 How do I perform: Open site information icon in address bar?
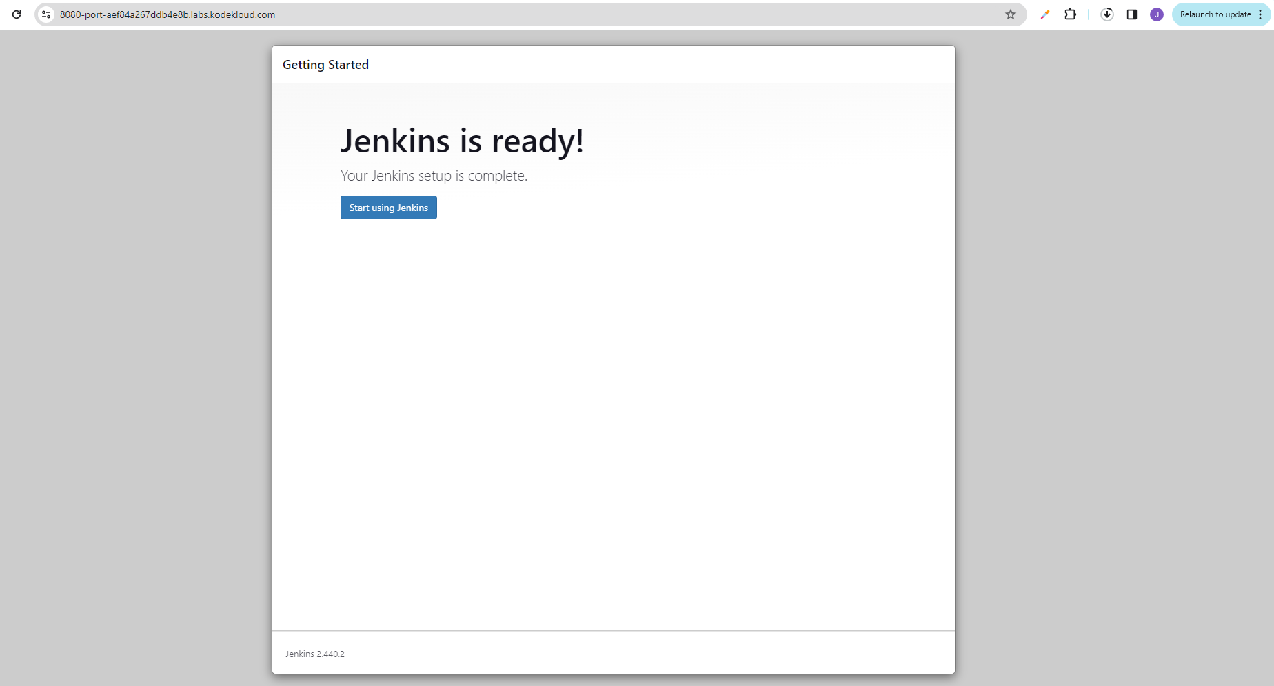(46, 14)
